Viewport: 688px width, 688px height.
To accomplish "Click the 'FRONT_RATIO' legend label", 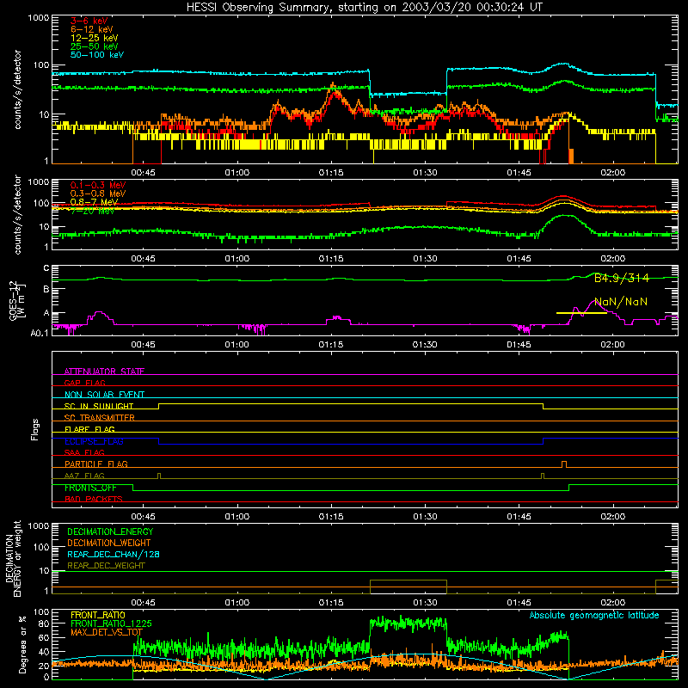I will (98, 615).
